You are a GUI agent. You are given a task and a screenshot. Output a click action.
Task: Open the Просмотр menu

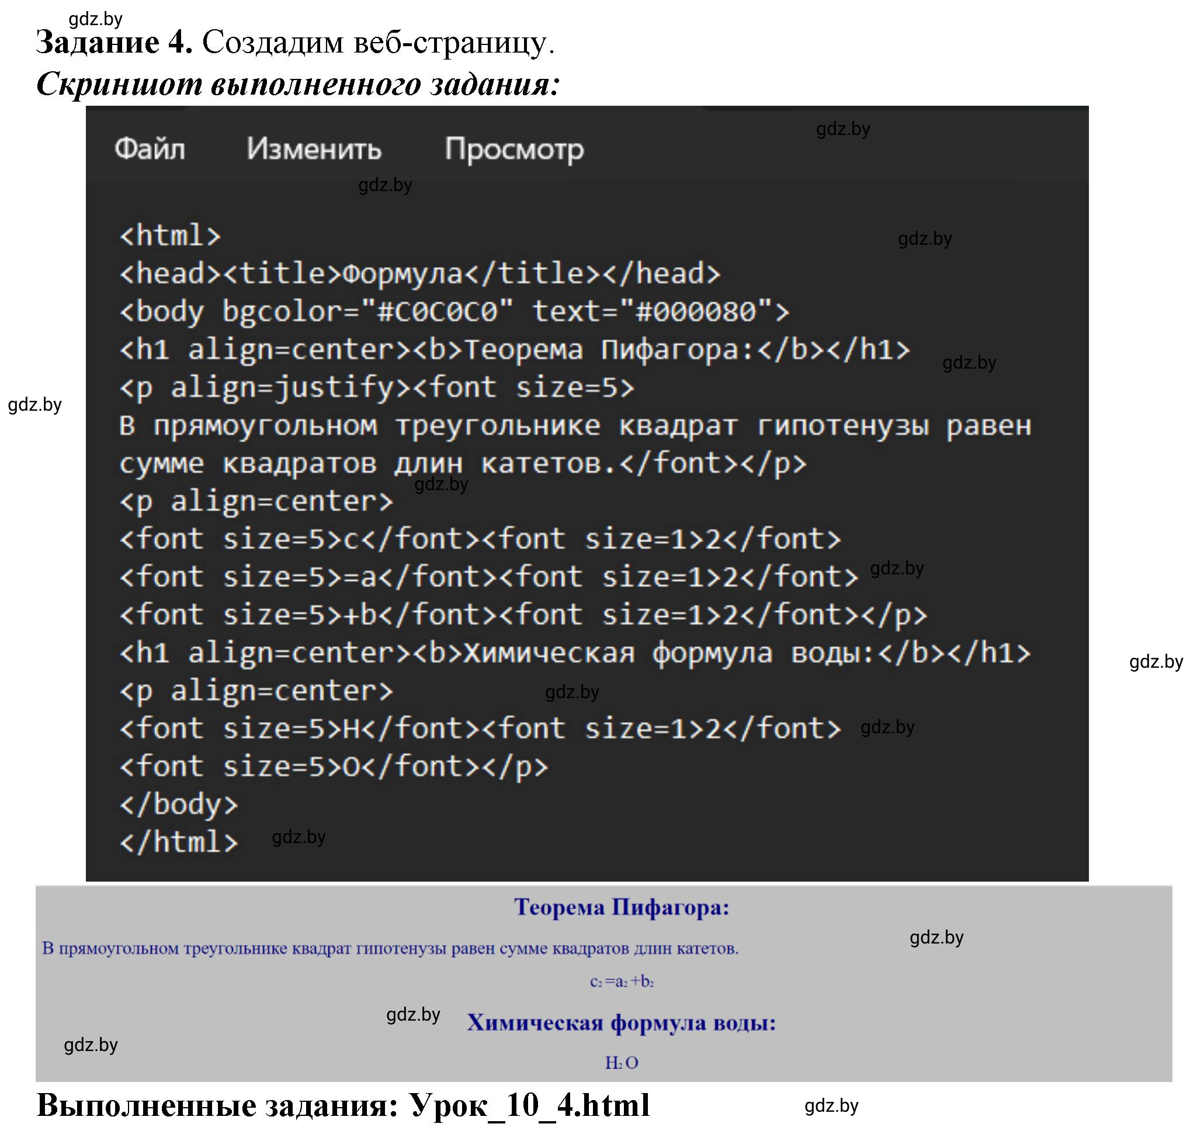514,150
